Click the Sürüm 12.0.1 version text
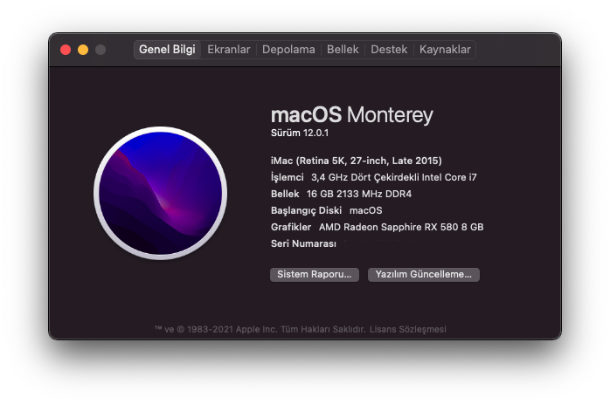The image size is (610, 404). click(x=303, y=133)
